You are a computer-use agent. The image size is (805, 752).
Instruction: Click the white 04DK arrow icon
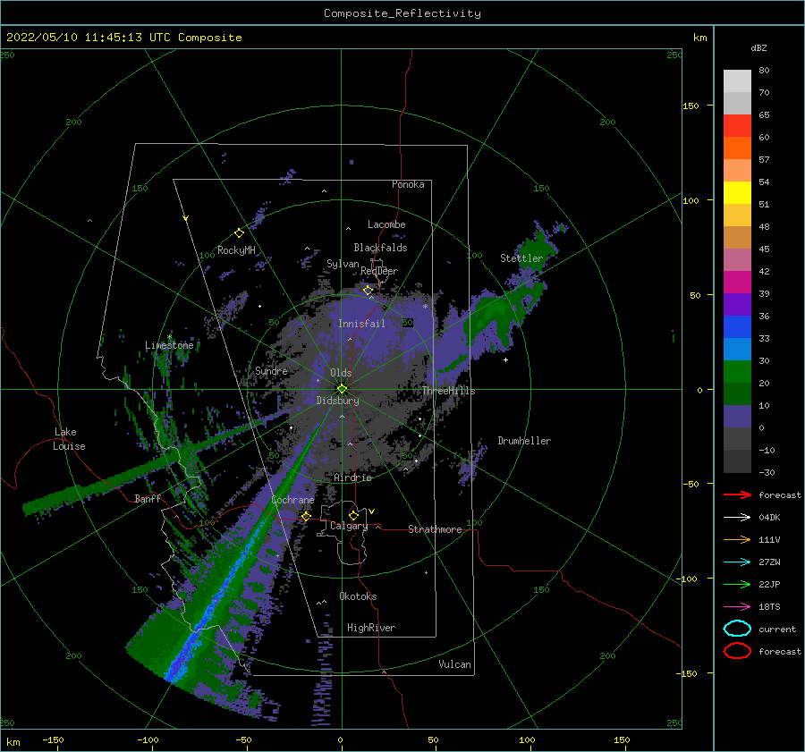pyautogui.click(x=737, y=517)
